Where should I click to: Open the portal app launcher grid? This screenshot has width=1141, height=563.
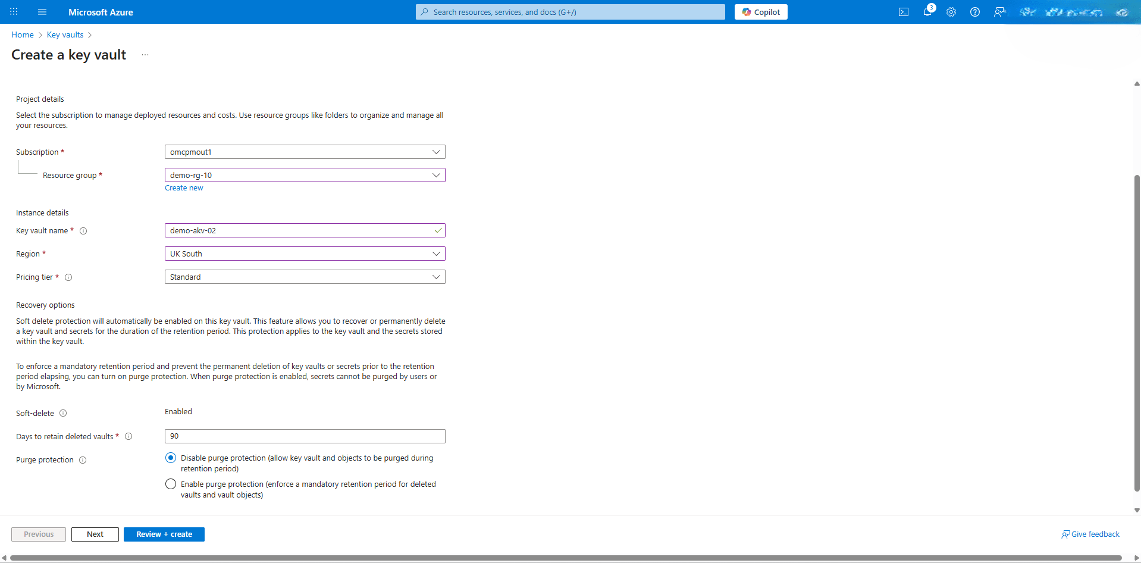pos(14,12)
